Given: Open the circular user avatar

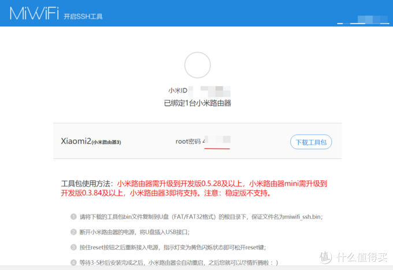Looking at the screenshot, I should [198, 65].
